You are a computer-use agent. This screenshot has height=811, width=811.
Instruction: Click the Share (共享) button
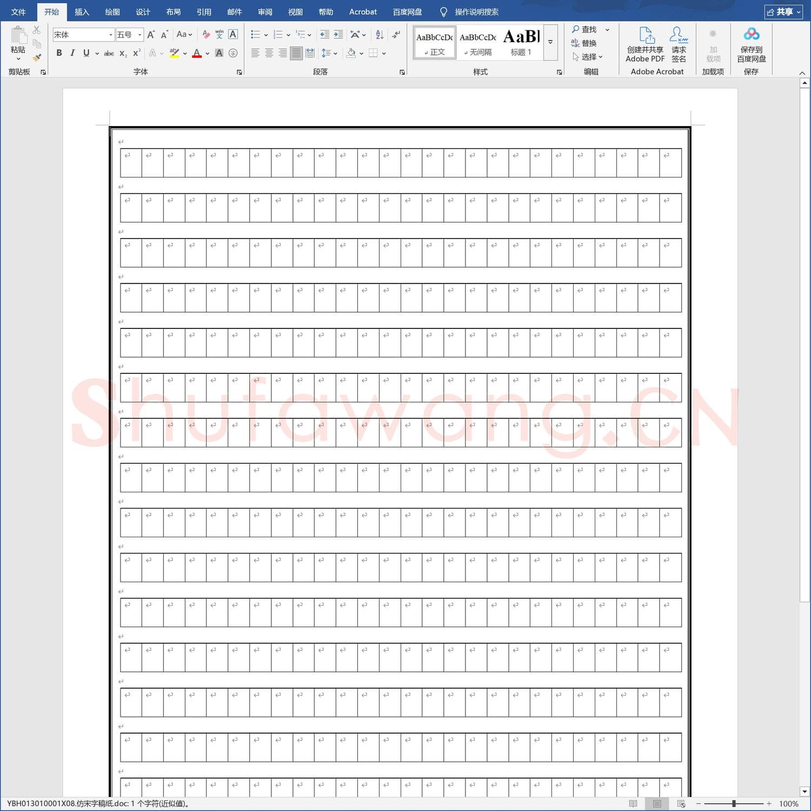click(783, 12)
